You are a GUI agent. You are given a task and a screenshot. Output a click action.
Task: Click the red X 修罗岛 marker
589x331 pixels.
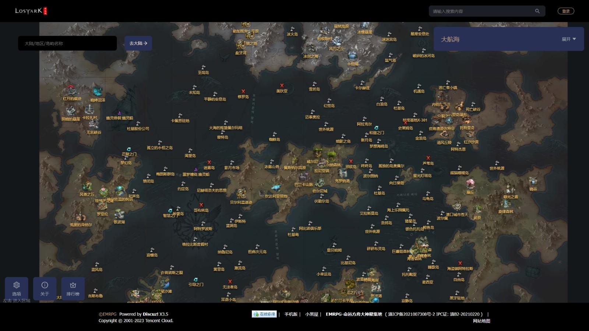pyautogui.click(x=243, y=91)
